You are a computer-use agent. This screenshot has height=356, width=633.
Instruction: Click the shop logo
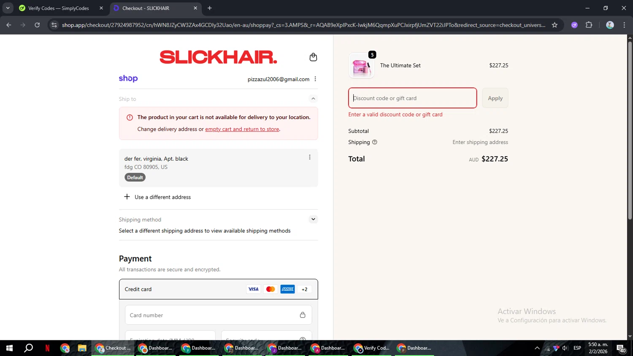128,78
